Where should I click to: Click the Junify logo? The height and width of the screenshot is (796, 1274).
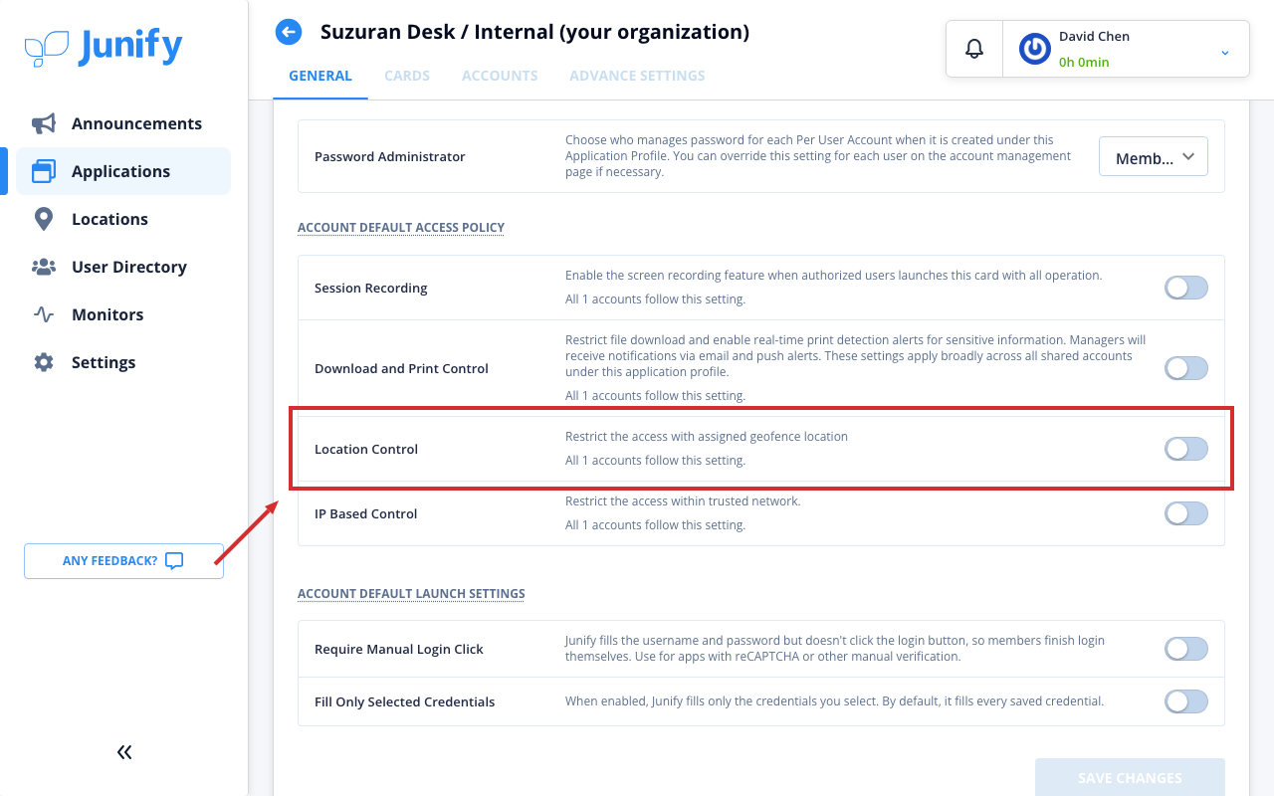click(x=104, y=47)
